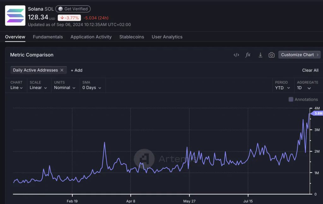Click the Solana logo icon
Screen dimensions: 323x204
coord(15,16)
